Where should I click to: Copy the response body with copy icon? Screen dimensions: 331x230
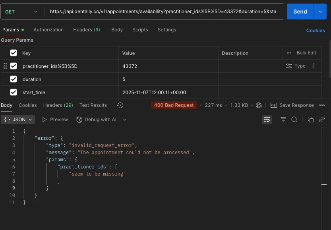click(311, 120)
